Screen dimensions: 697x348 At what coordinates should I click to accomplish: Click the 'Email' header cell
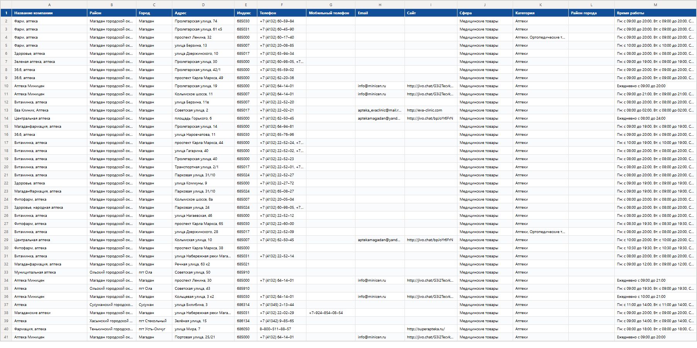(x=380, y=13)
